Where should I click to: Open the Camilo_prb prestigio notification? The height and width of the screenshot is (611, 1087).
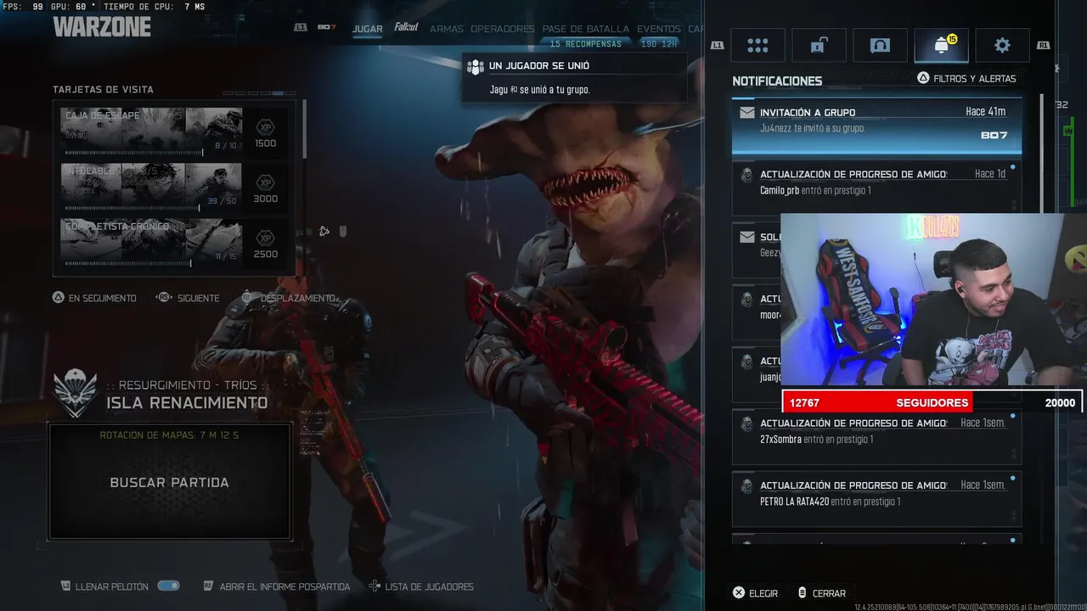(876, 187)
